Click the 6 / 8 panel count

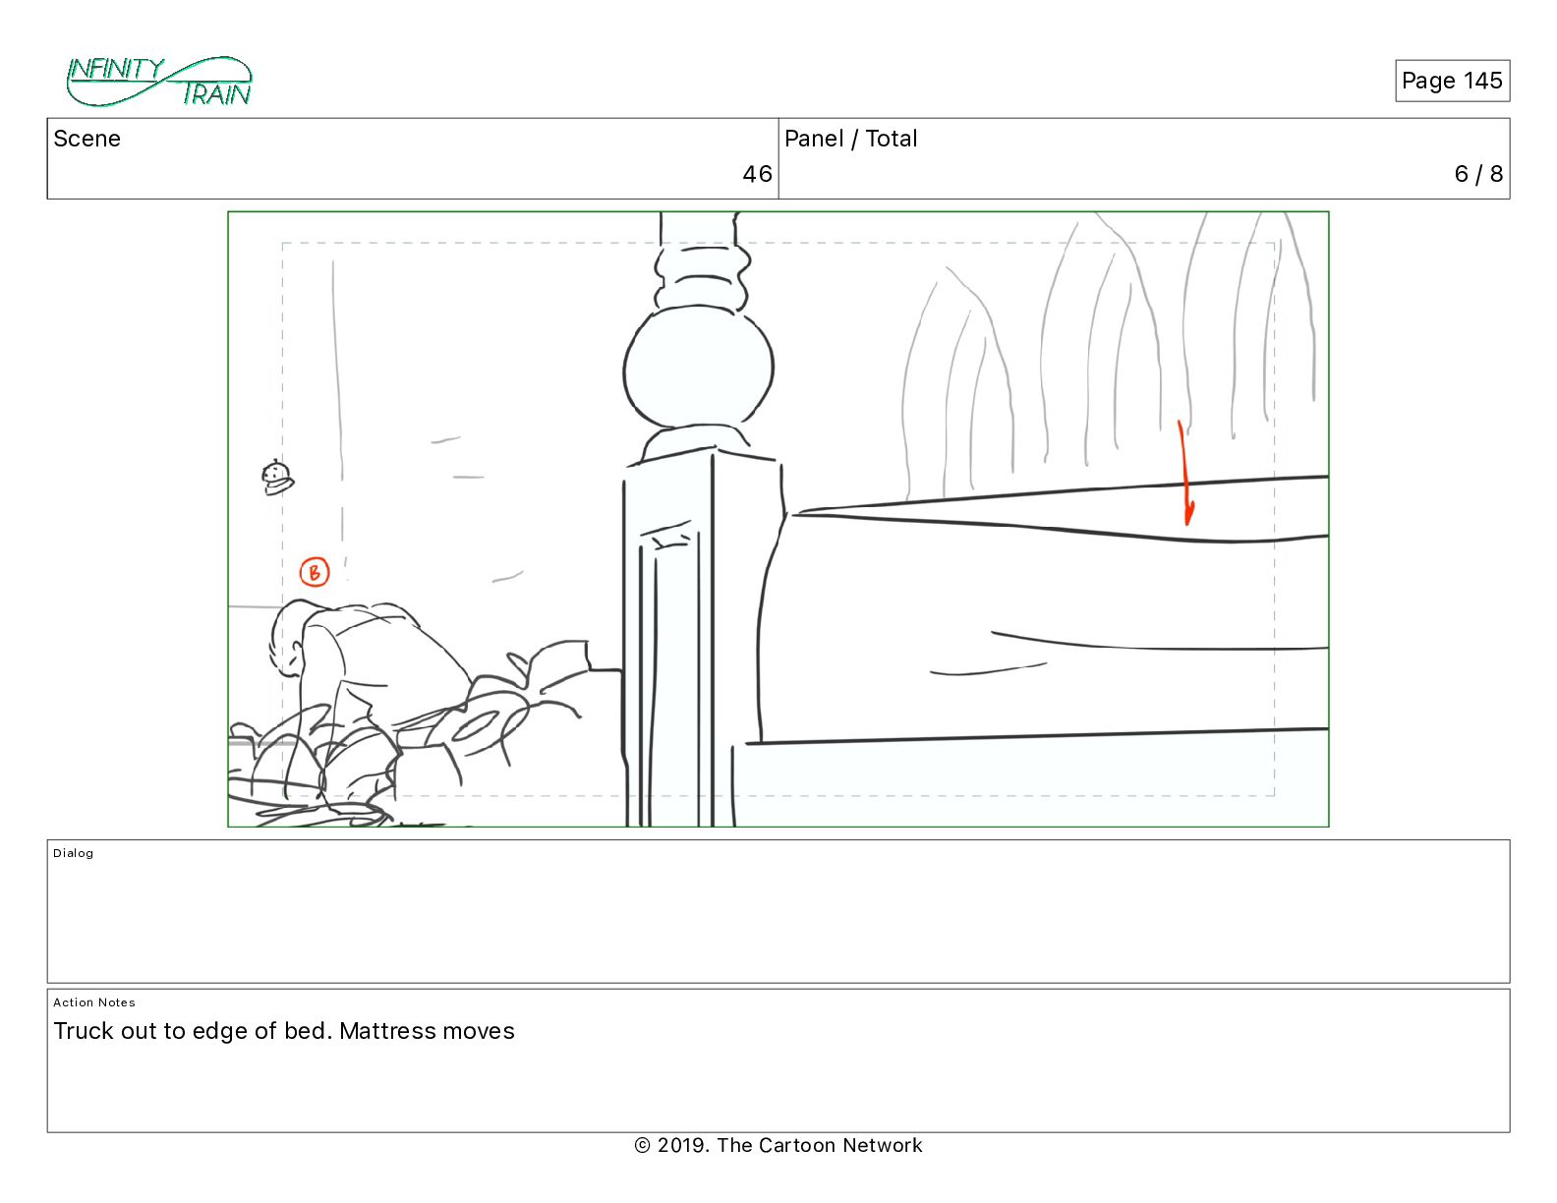pos(1478,174)
